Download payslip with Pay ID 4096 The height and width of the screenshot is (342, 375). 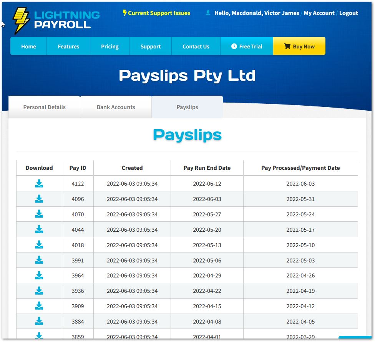click(39, 199)
